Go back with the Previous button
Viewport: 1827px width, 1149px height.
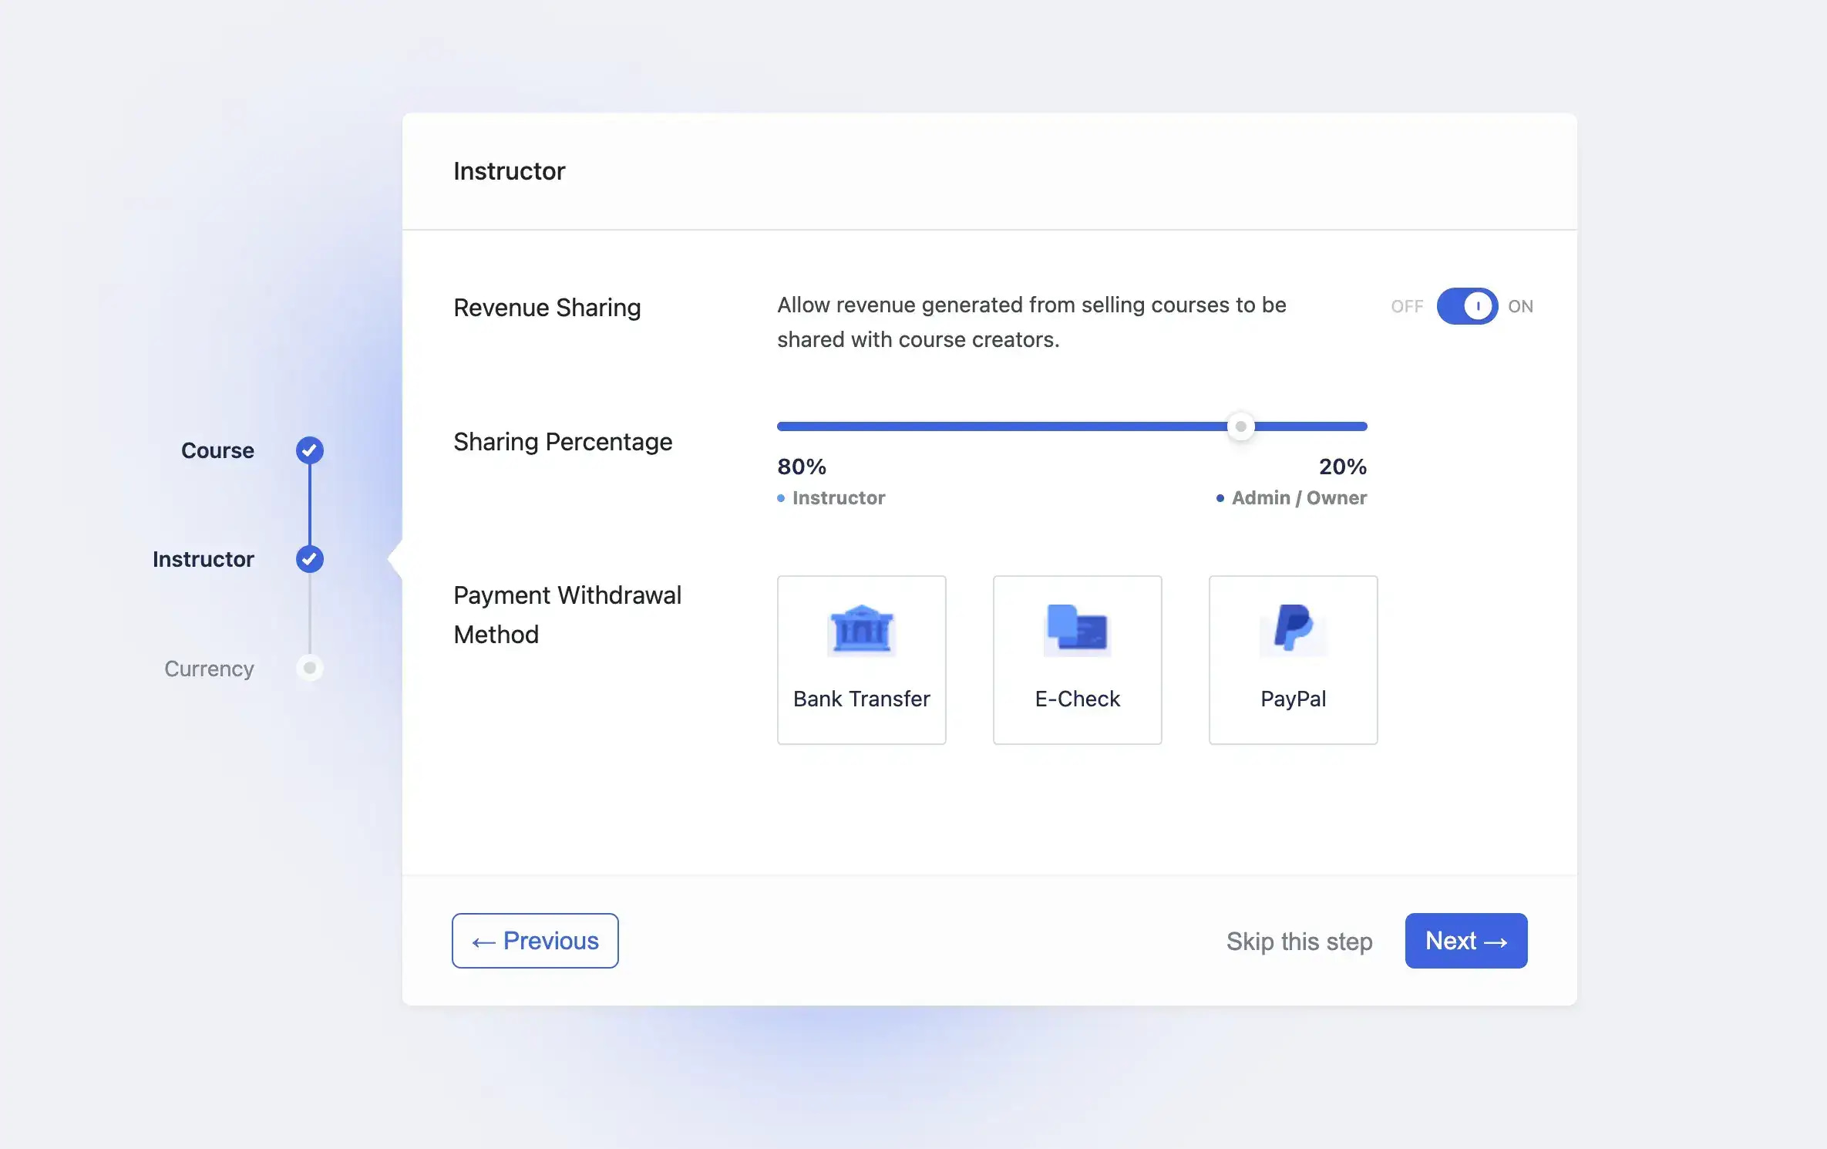pyautogui.click(x=535, y=941)
